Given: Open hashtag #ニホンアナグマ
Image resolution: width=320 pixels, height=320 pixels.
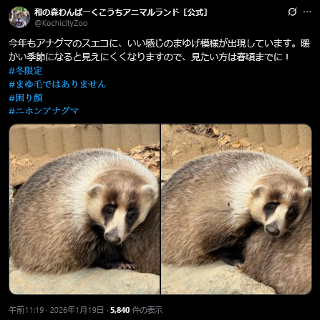Looking at the screenshot, I should [x=44, y=110].
